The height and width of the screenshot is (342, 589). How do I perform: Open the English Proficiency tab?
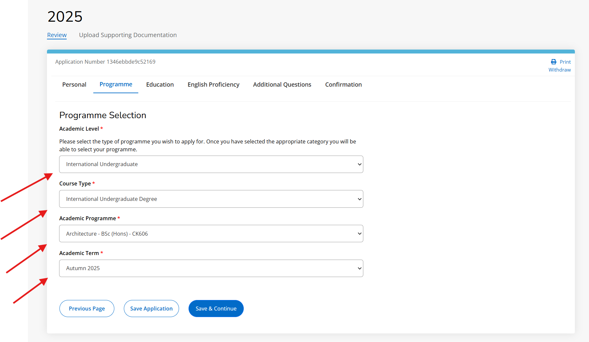[x=214, y=85]
